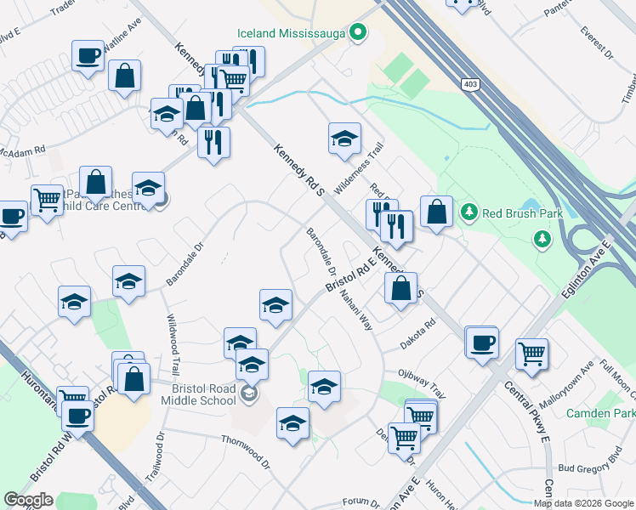Open the school marker just below Bristol Rd E label
636x510 pixels.
(x=275, y=306)
